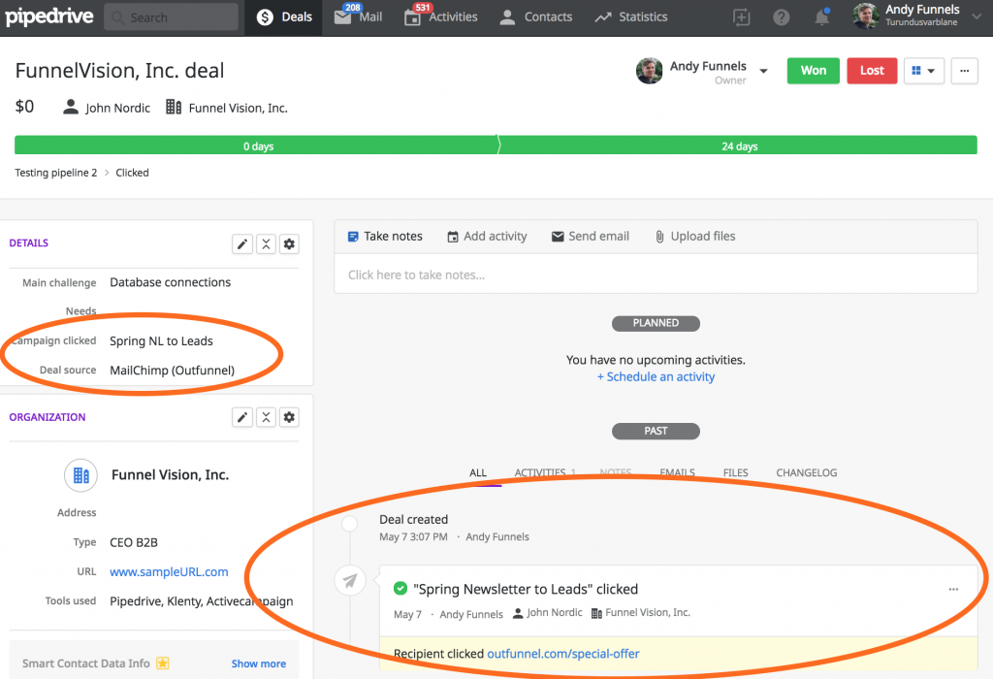Open the Contacts tab

pos(535,17)
